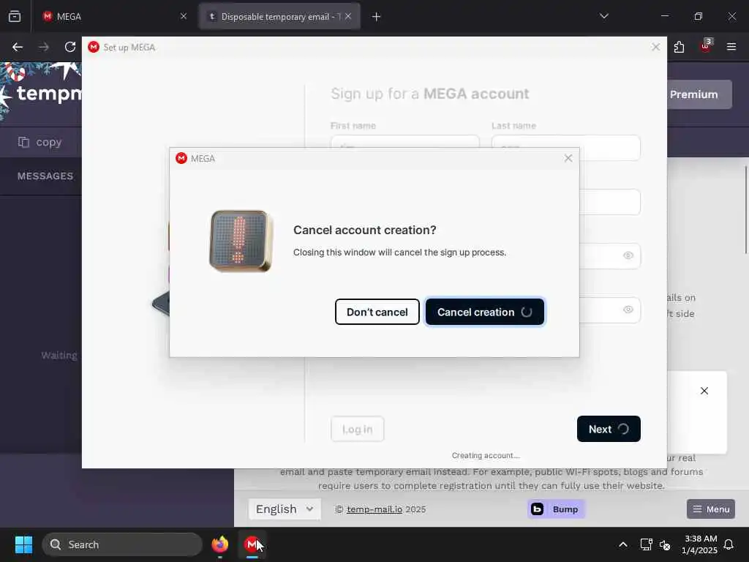Screen dimensions: 749x562
Task: Open the English language dropdown
Action: pos(285,509)
